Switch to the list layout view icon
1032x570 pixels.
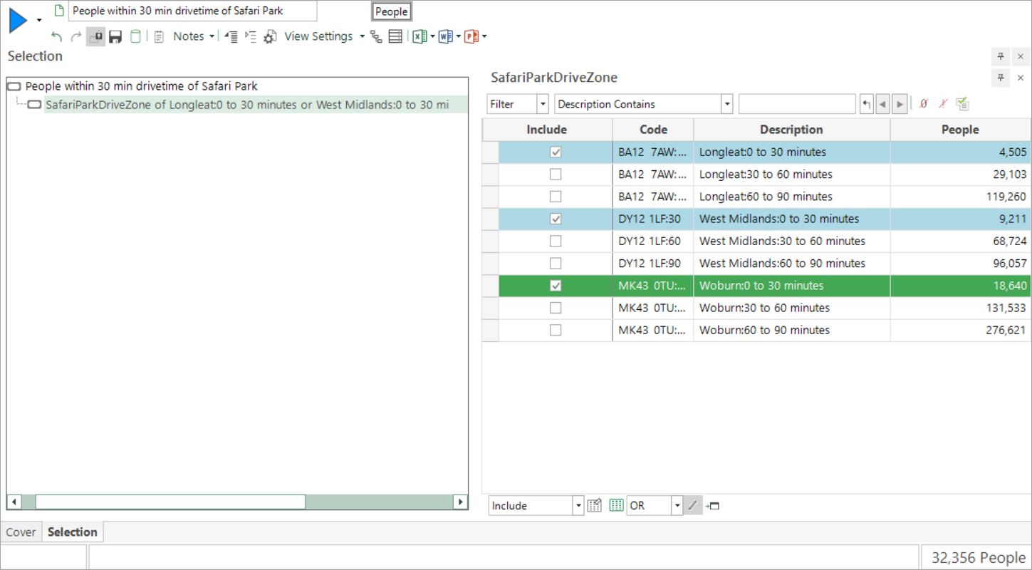395,36
